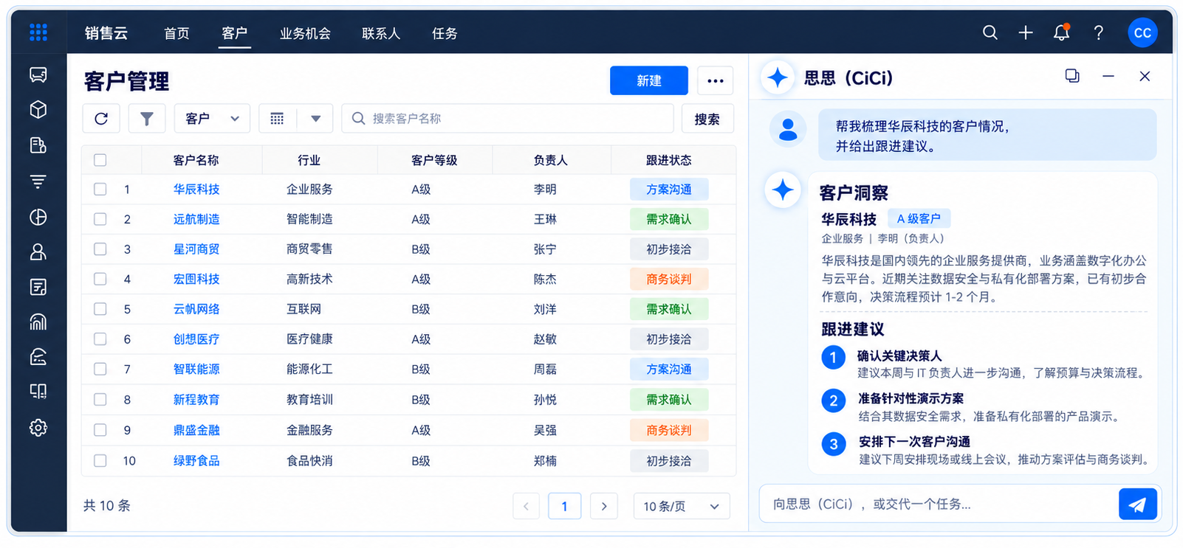Screen dimensions: 1183x548
Task: Open the CC user avatar
Action: click(x=1142, y=32)
